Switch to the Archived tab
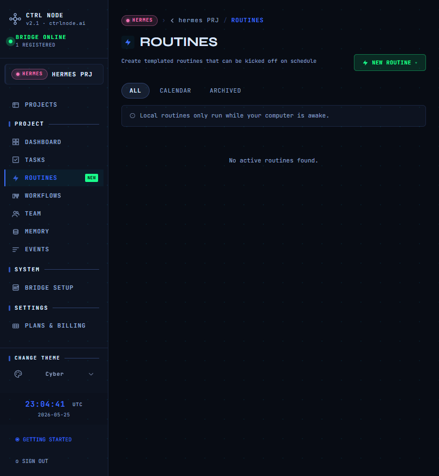Image resolution: width=439 pixels, height=476 pixels. [x=225, y=91]
